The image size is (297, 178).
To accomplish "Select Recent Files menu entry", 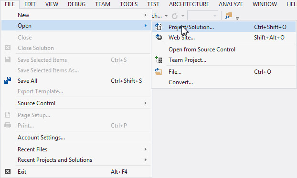I will coord(76,149).
